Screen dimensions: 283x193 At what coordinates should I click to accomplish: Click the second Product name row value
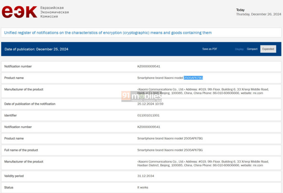tap(170, 139)
